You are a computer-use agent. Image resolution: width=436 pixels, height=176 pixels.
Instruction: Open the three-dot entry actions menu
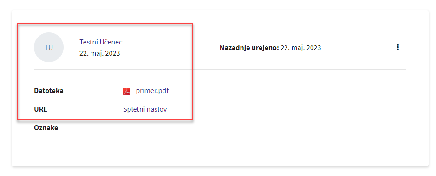398,47
